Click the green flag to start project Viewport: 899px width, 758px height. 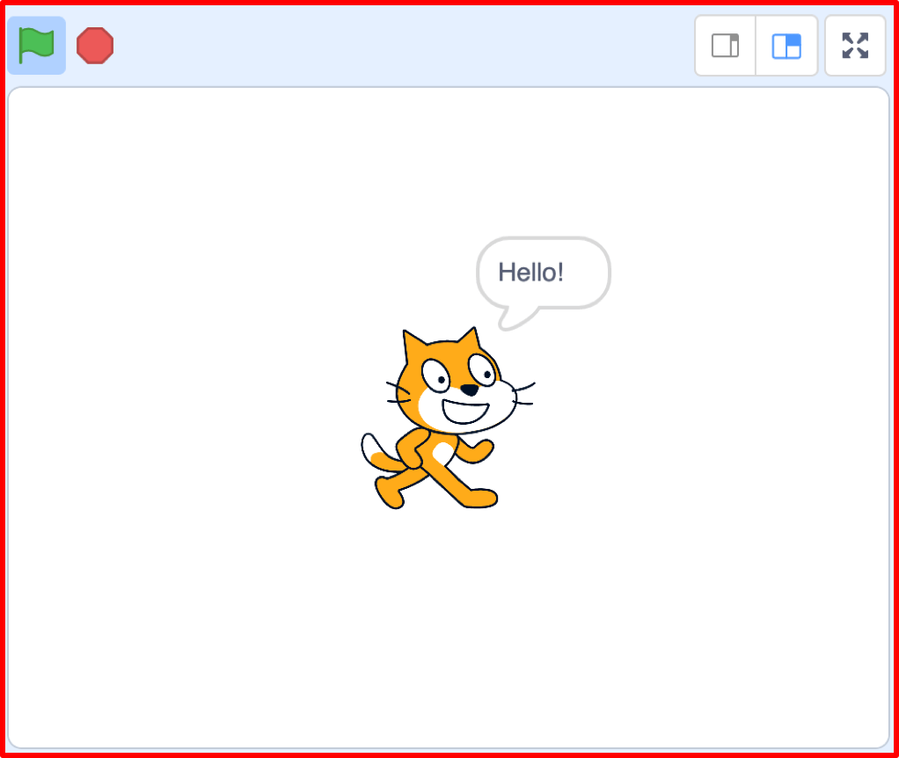(36, 45)
